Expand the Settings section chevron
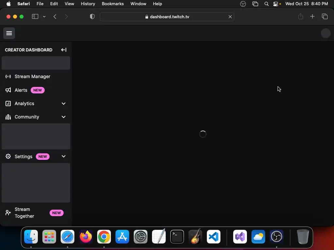Image resolution: width=334 pixels, height=250 pixels. [64, 157]
